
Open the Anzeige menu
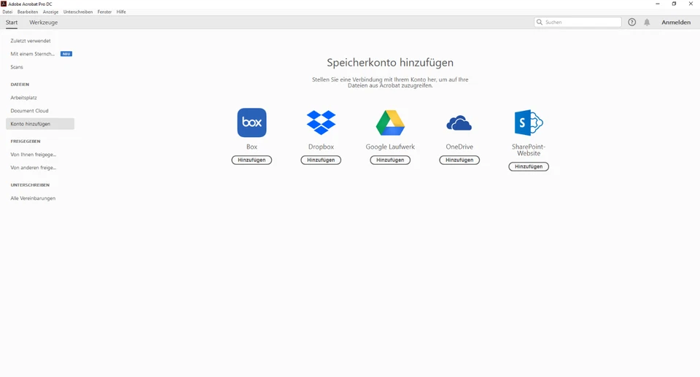point(50,12)
